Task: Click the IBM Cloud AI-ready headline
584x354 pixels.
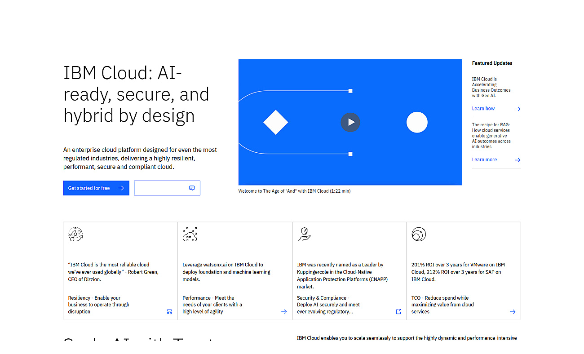Action: click(x=136, y=94)
